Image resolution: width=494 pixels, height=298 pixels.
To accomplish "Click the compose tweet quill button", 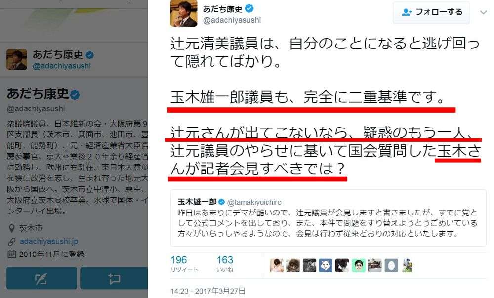I will (41, 278).
